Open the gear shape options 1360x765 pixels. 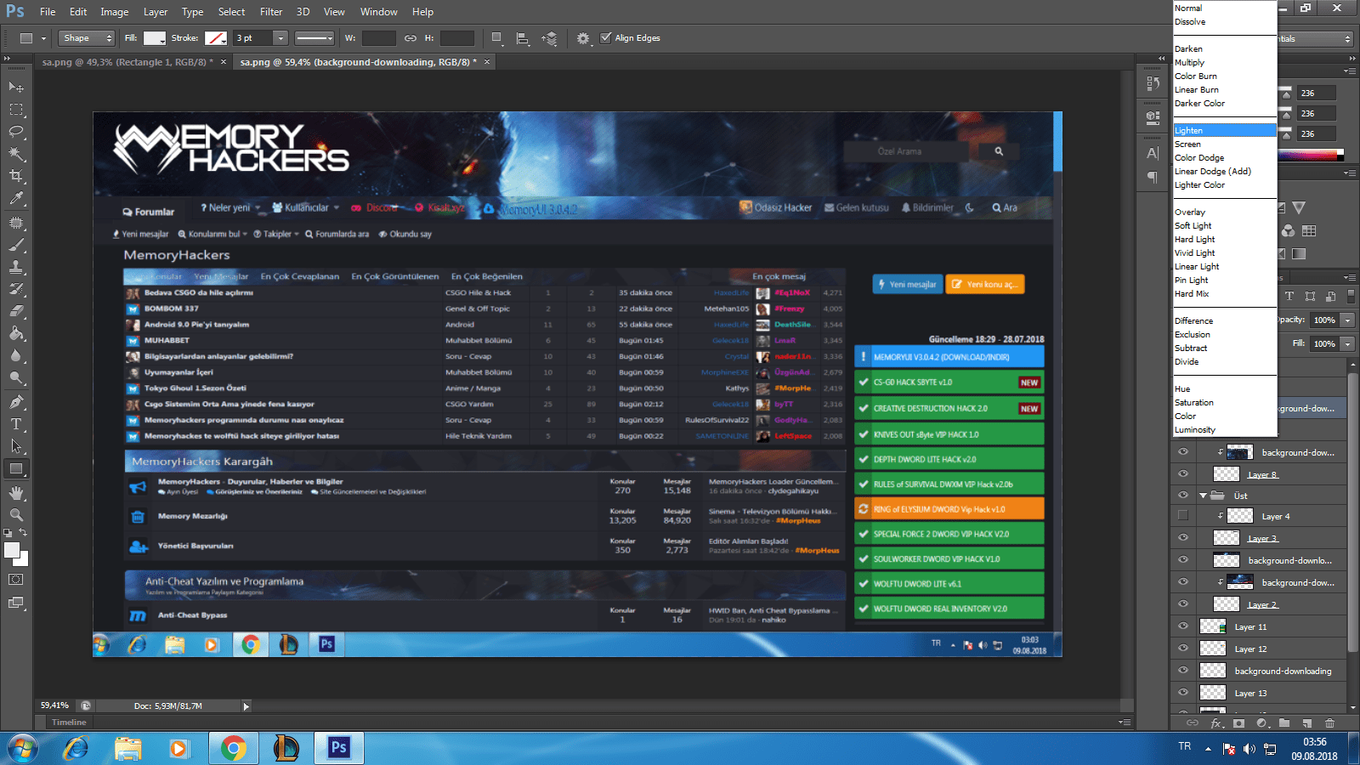582,38
